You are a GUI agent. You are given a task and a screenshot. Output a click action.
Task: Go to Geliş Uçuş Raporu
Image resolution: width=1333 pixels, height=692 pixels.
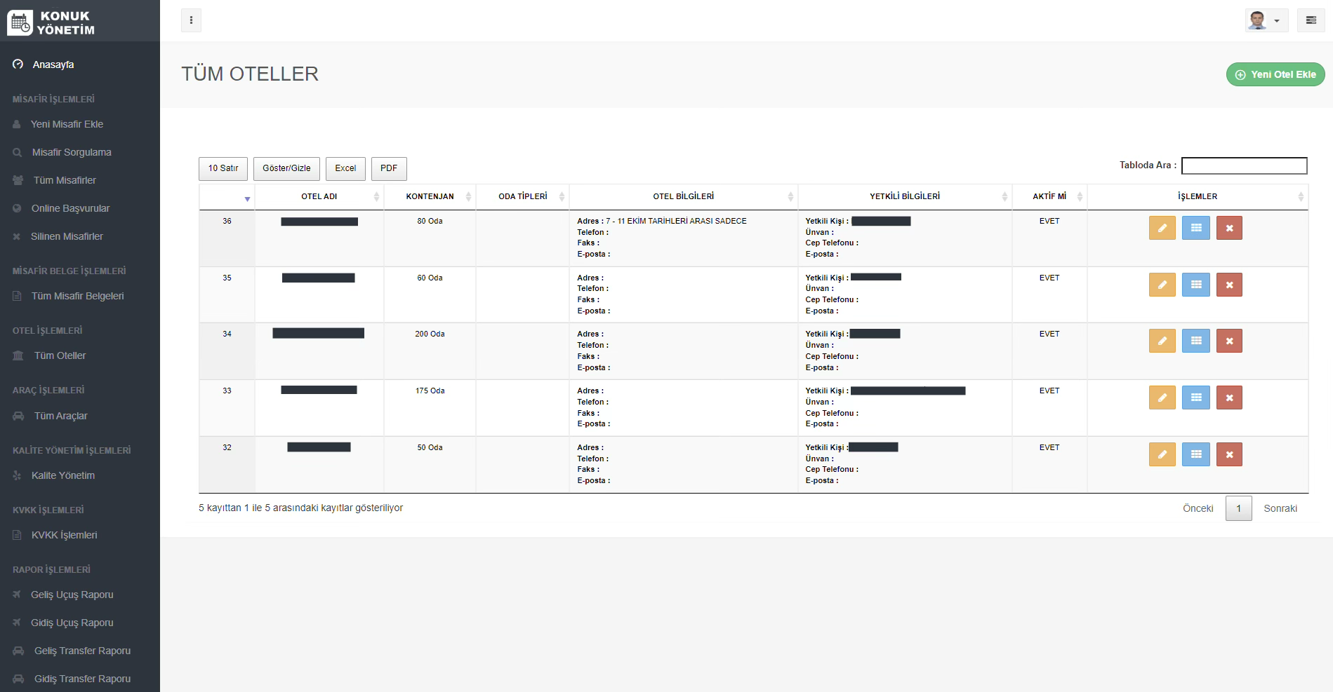pos(72,595)
